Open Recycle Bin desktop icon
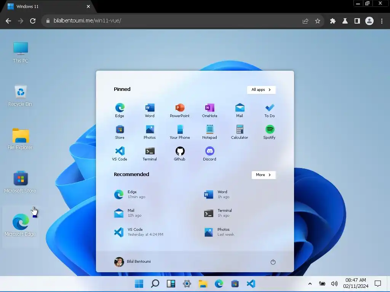The height and width of the screenshot is (292, 390). (20, 95)
